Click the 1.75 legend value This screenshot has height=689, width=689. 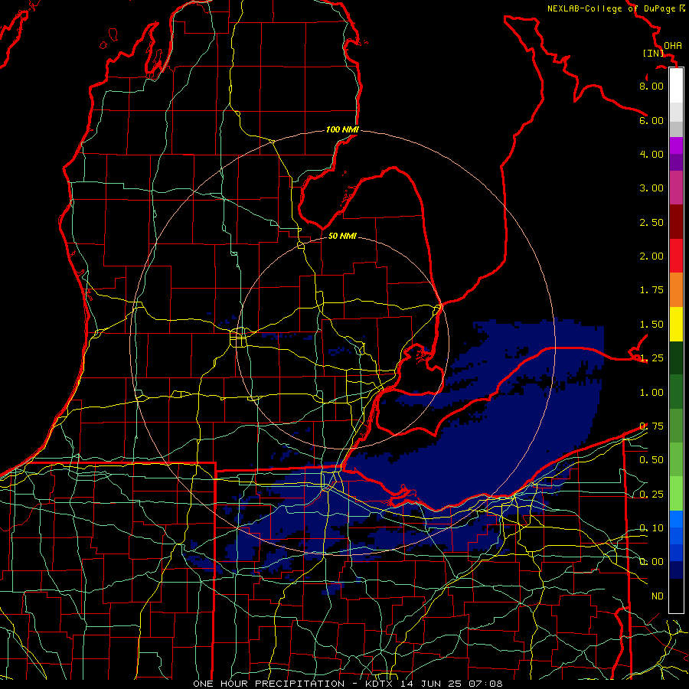[651, 290]
